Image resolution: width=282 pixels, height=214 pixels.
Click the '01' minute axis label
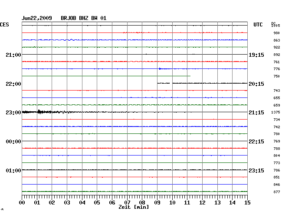tap(37, 202)
